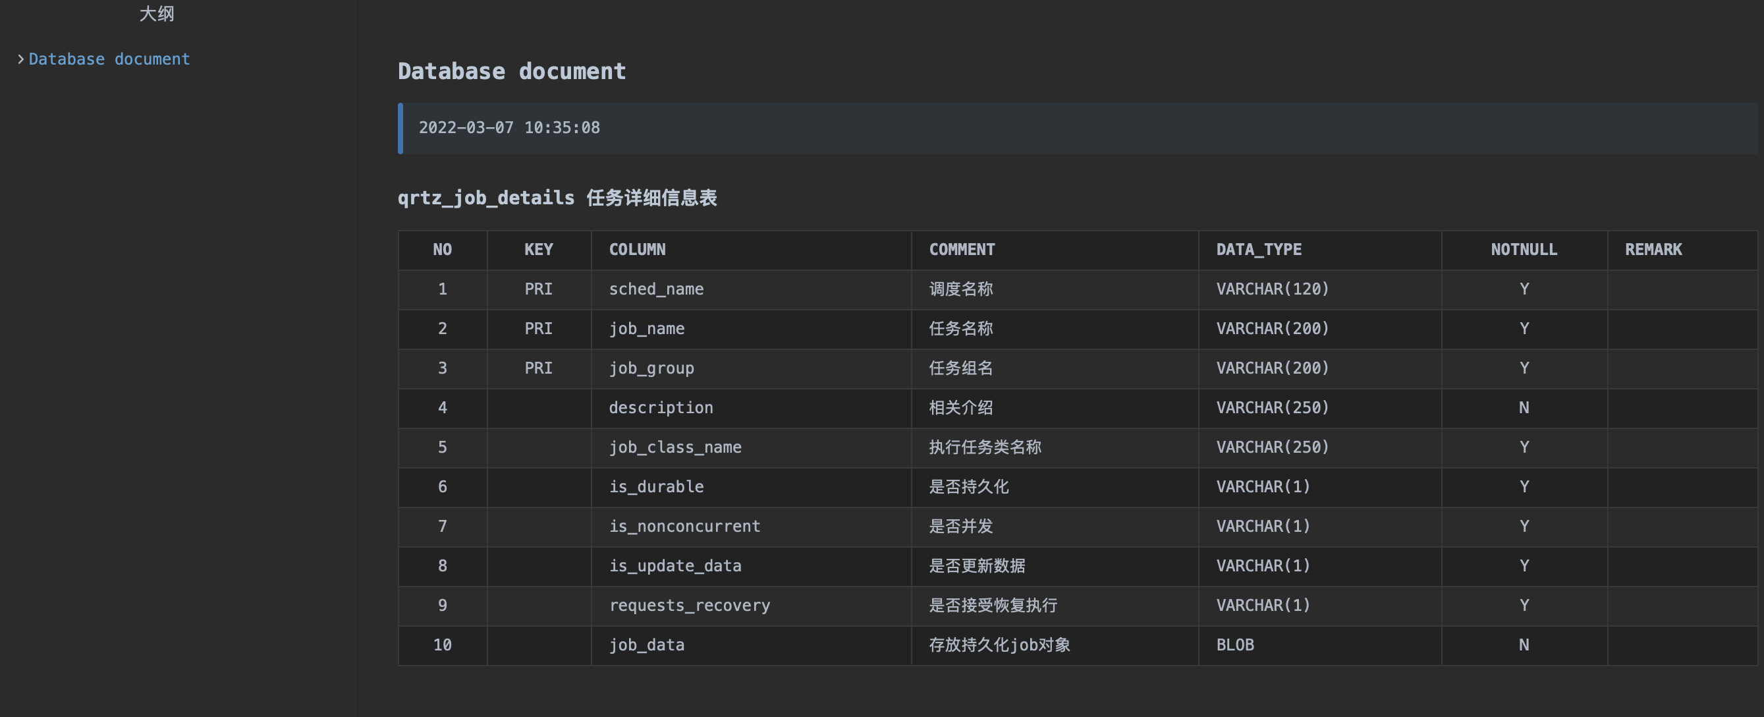Select the COLUMN table header

(x=637, y=249)
